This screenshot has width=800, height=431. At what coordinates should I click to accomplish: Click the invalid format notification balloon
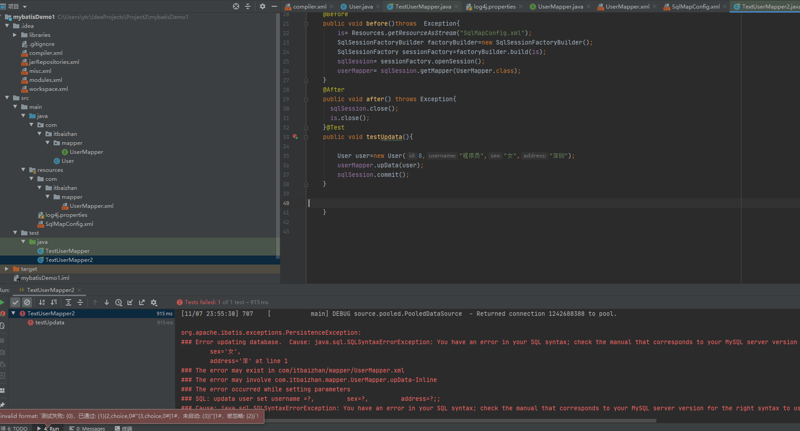[x=132, y=416]
